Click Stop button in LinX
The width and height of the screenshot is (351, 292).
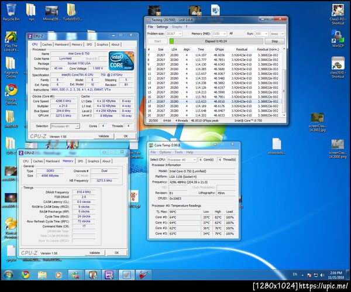pos(275,41)
